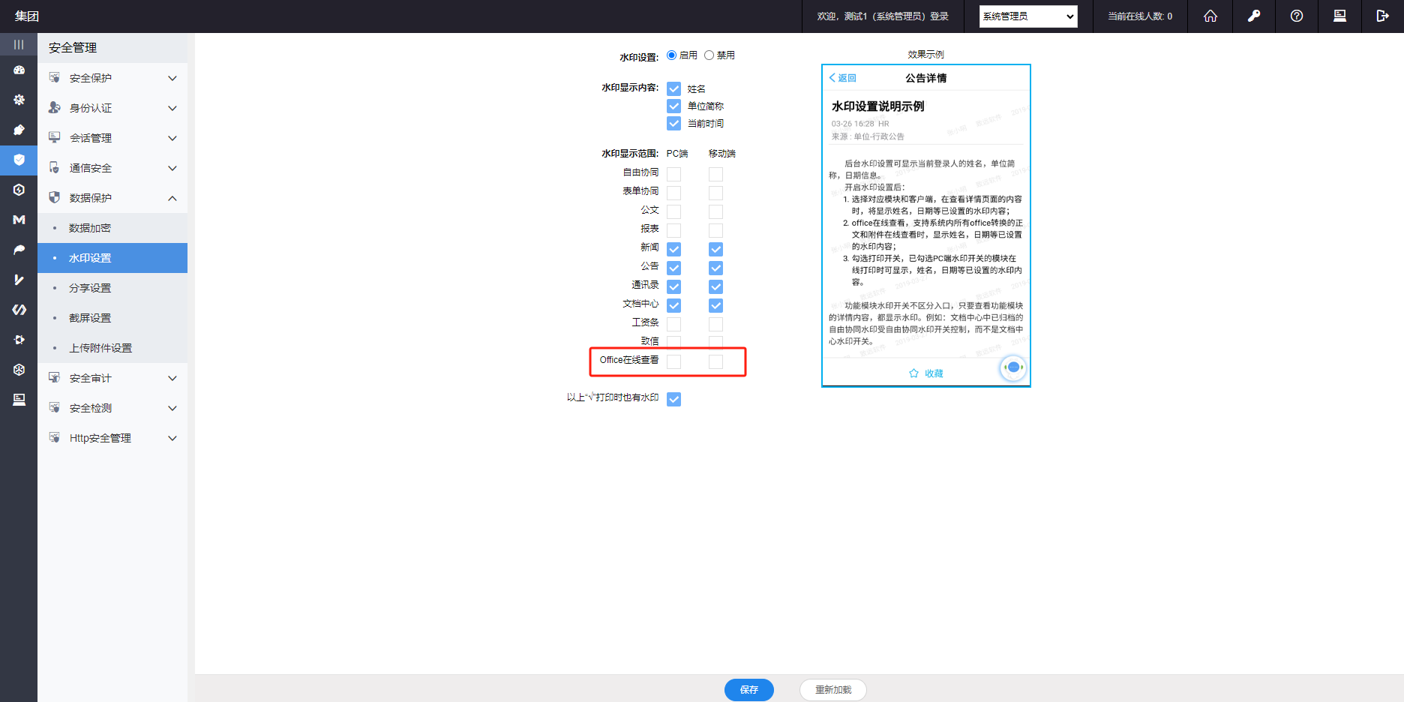The height and width of the screenshot is (702, 1404).
Task: Toggle the three-bar sidebar collapse icon
Action: coord(19,45)
